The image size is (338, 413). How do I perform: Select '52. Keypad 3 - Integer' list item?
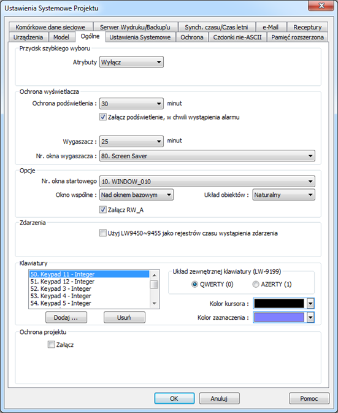tap(89, 288)
